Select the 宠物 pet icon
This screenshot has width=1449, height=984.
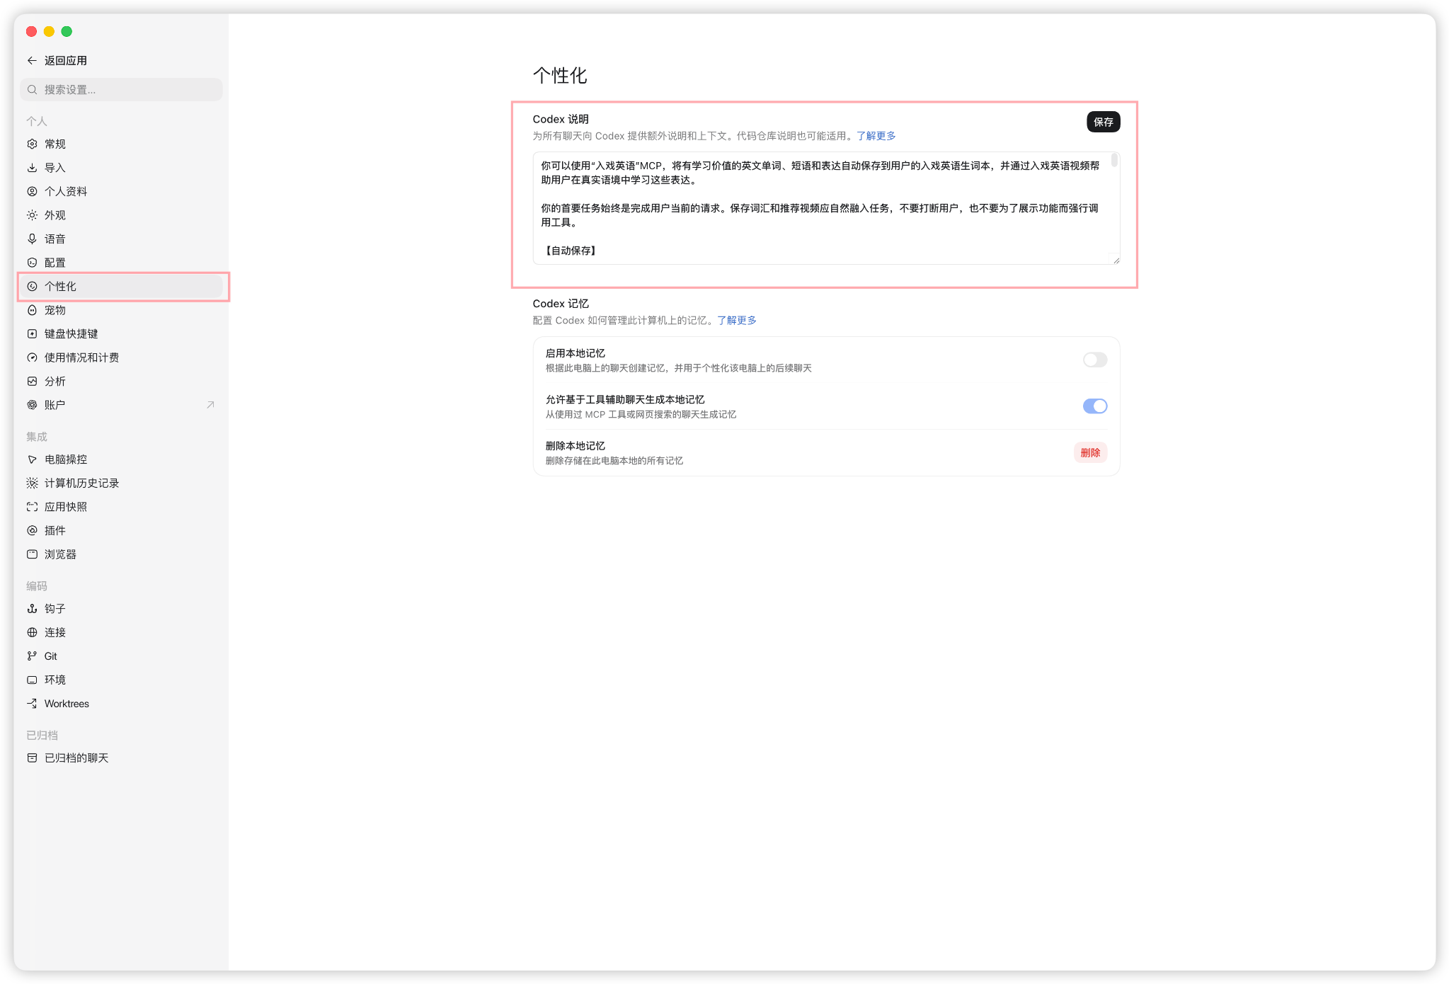pyautogui.click(x=32, y=310)
